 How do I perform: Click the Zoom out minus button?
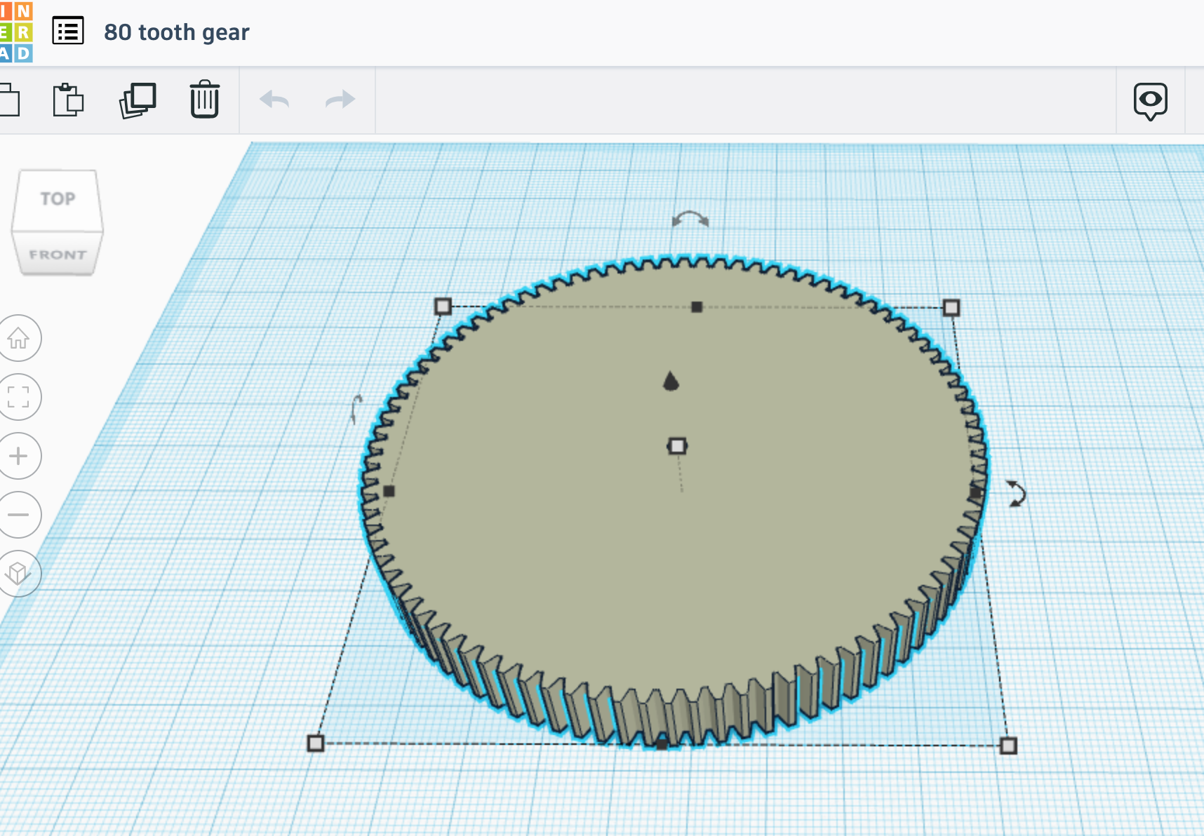[19, 514]
